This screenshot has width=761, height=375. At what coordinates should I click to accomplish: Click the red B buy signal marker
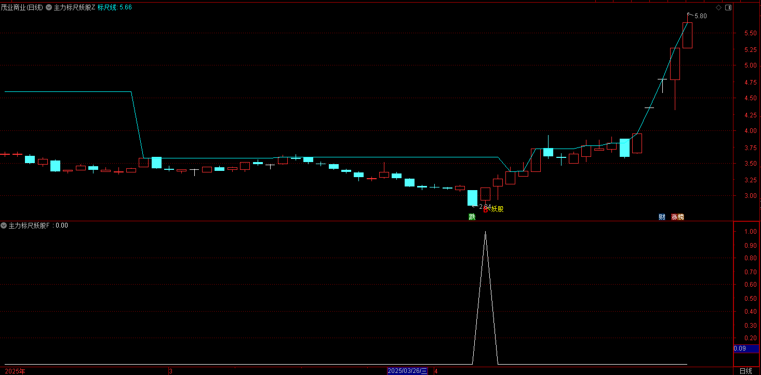click(x=486, y=209)
